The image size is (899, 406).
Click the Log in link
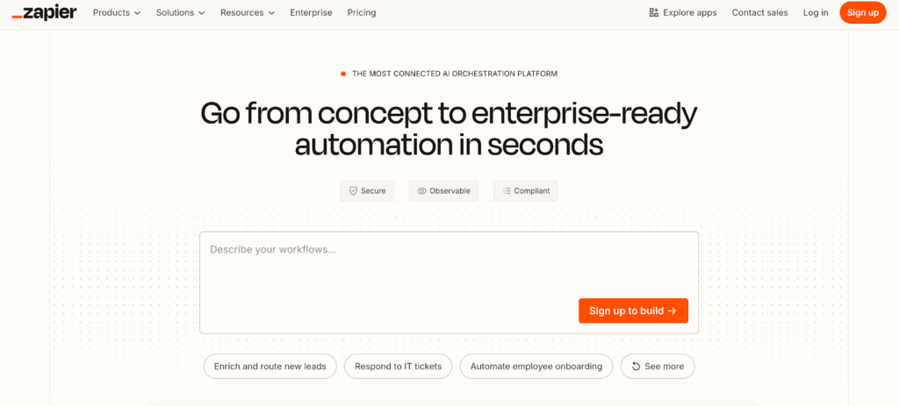tap(815, 12)
